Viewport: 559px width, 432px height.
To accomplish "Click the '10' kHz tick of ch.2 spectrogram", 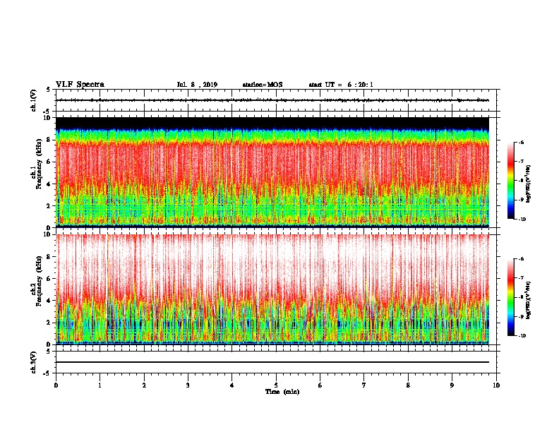I will [x=47, y=234].
